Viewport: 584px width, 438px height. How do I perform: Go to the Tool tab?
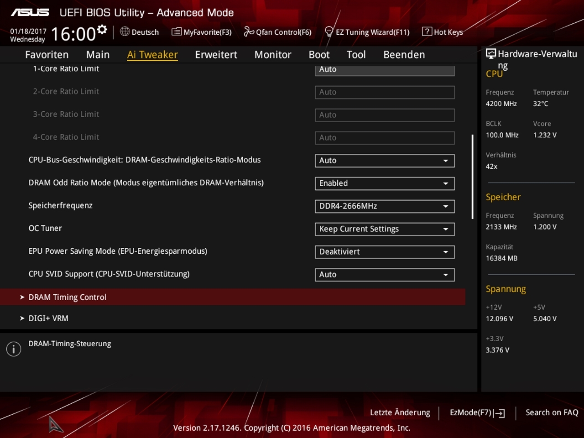(356, 55)
